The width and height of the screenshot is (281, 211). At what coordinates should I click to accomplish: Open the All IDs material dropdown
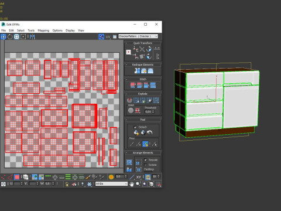click(111, 184)
